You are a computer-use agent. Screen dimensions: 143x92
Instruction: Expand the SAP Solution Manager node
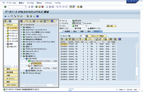[21, 73]
